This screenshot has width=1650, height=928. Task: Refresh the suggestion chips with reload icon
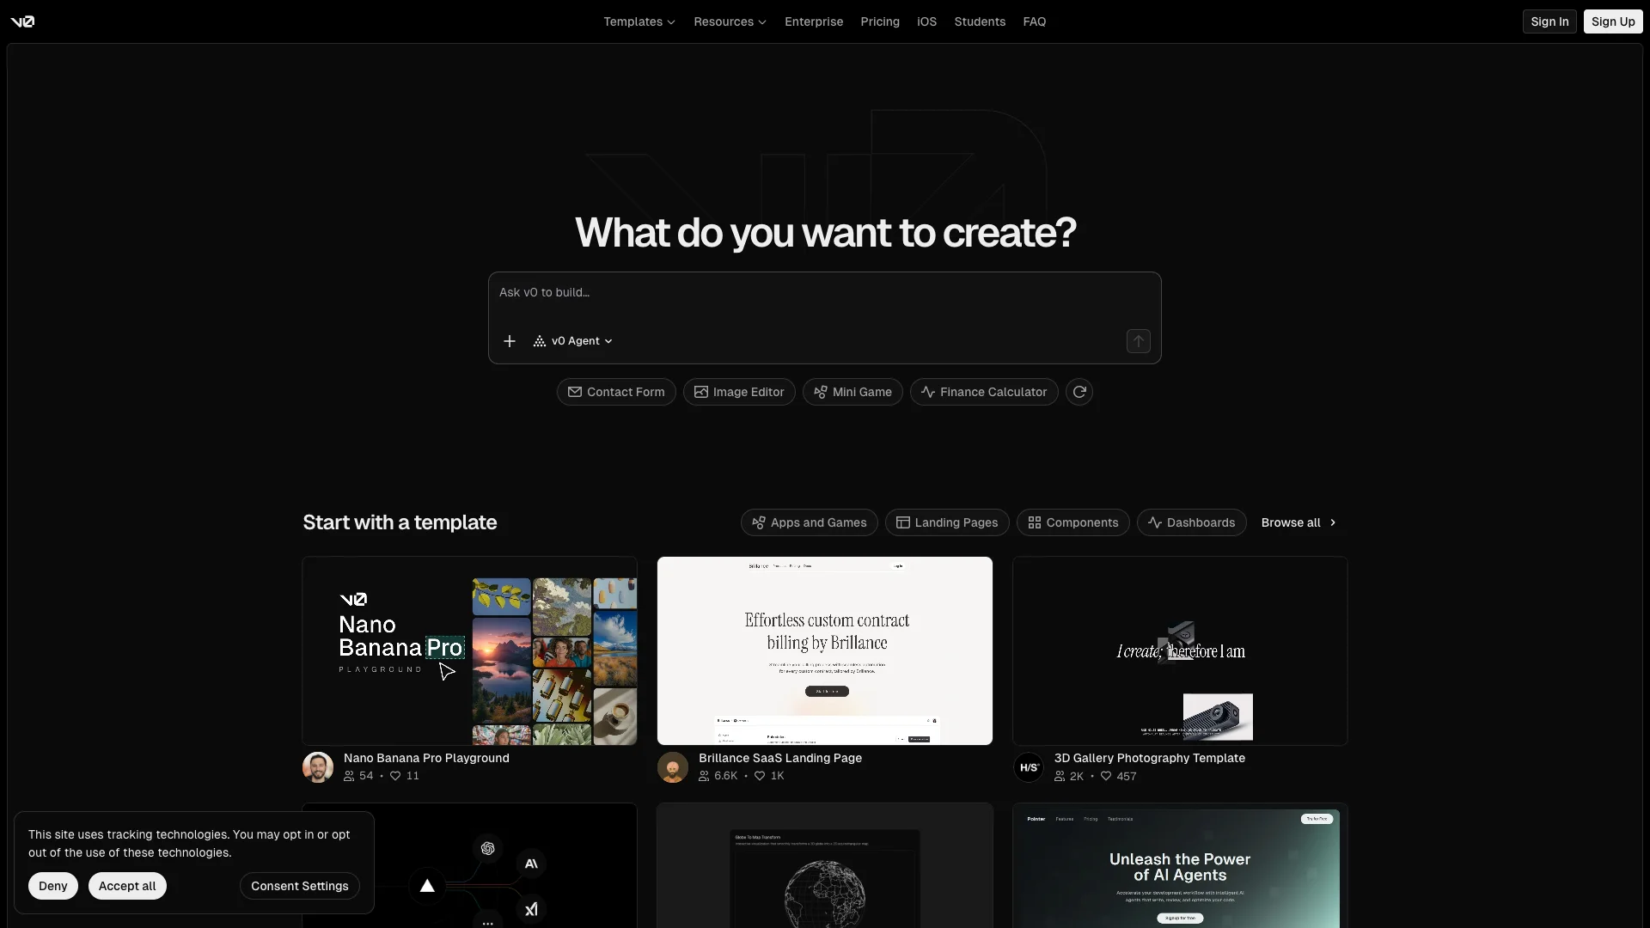pyautogui.click(x=1079, y=392)
